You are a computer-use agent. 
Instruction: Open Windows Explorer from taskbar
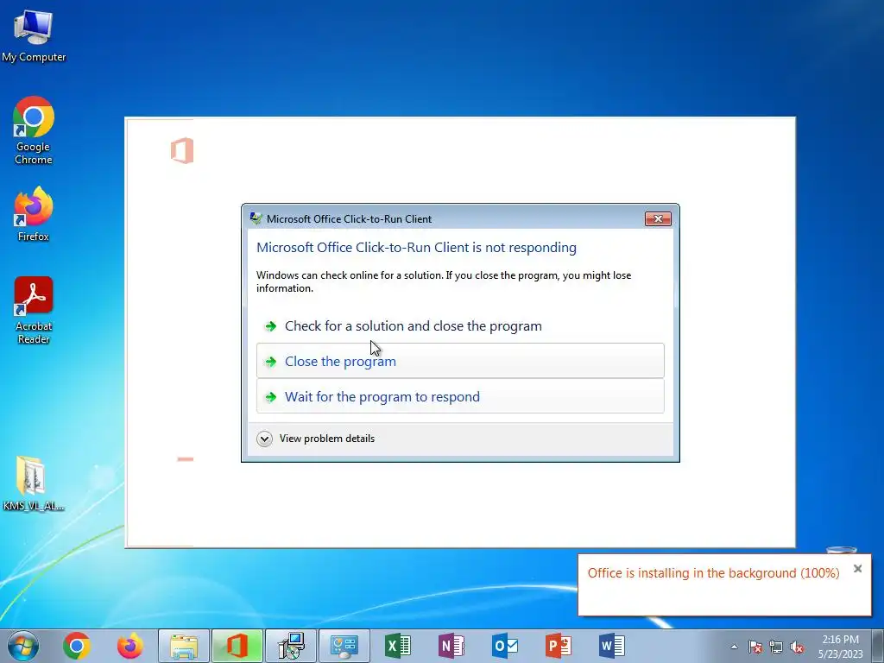click(184, 646)
